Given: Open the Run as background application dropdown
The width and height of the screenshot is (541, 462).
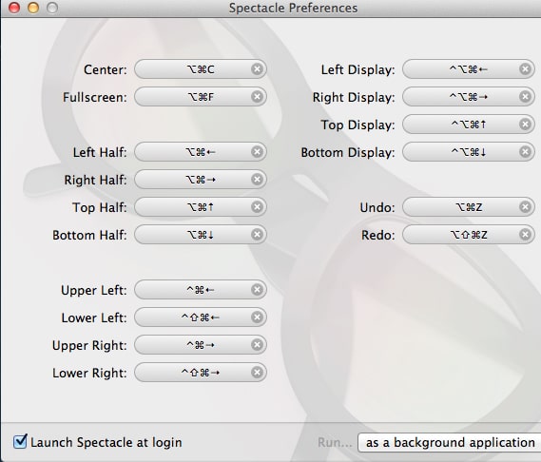Looking at the screenshot, I should pyautogui.click(x=449, y=443).
